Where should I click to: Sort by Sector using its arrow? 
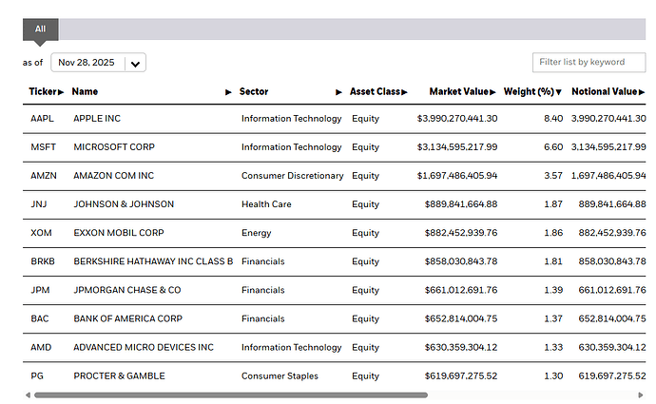(339, 92)
